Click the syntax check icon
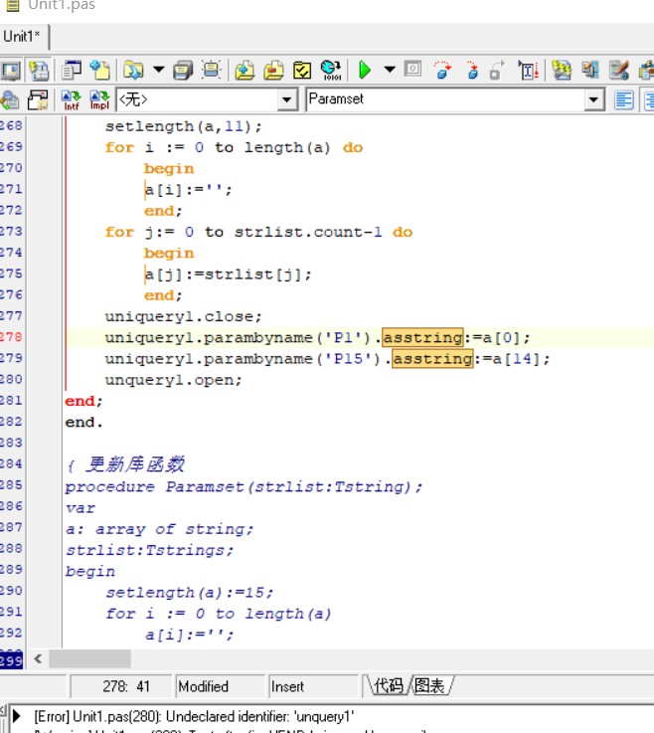Viewport: 654px width, 733px height. click(x=302, y=71)
